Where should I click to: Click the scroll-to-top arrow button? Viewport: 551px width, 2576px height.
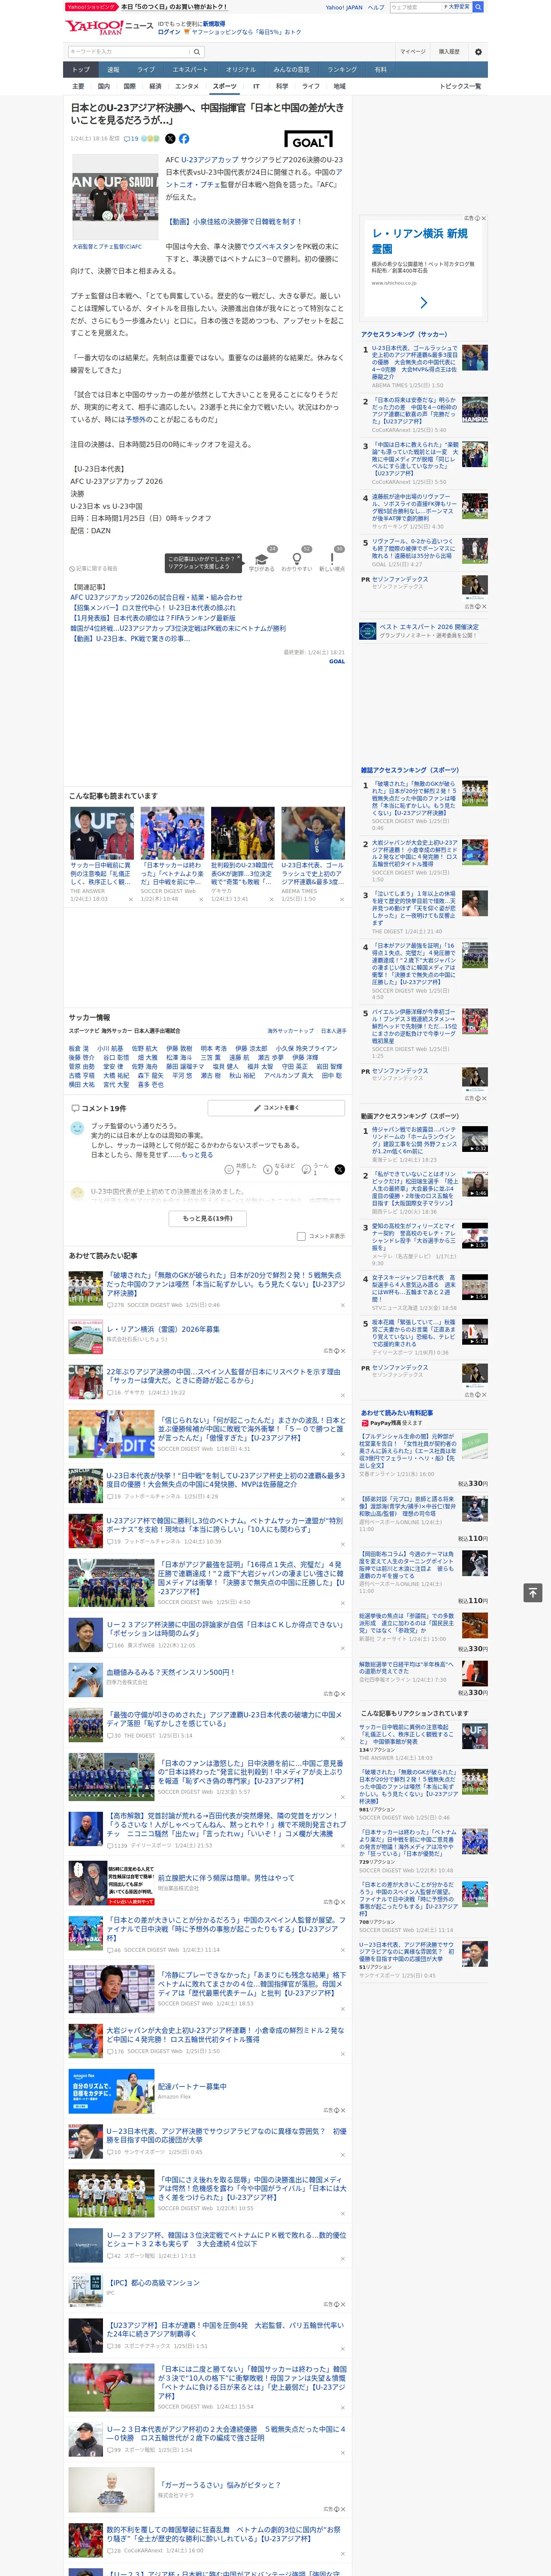533,1592
